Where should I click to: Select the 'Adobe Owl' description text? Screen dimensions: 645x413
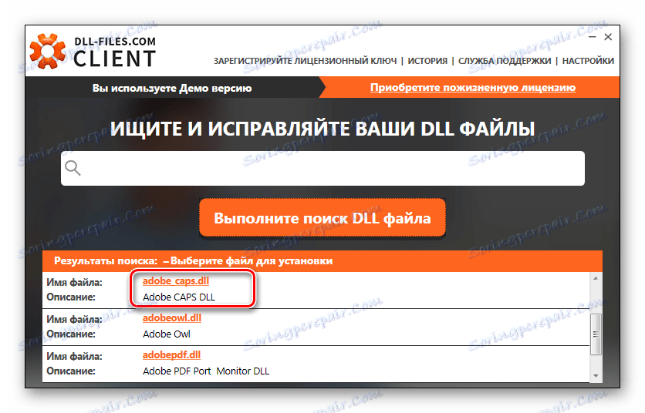click(167, 334)
